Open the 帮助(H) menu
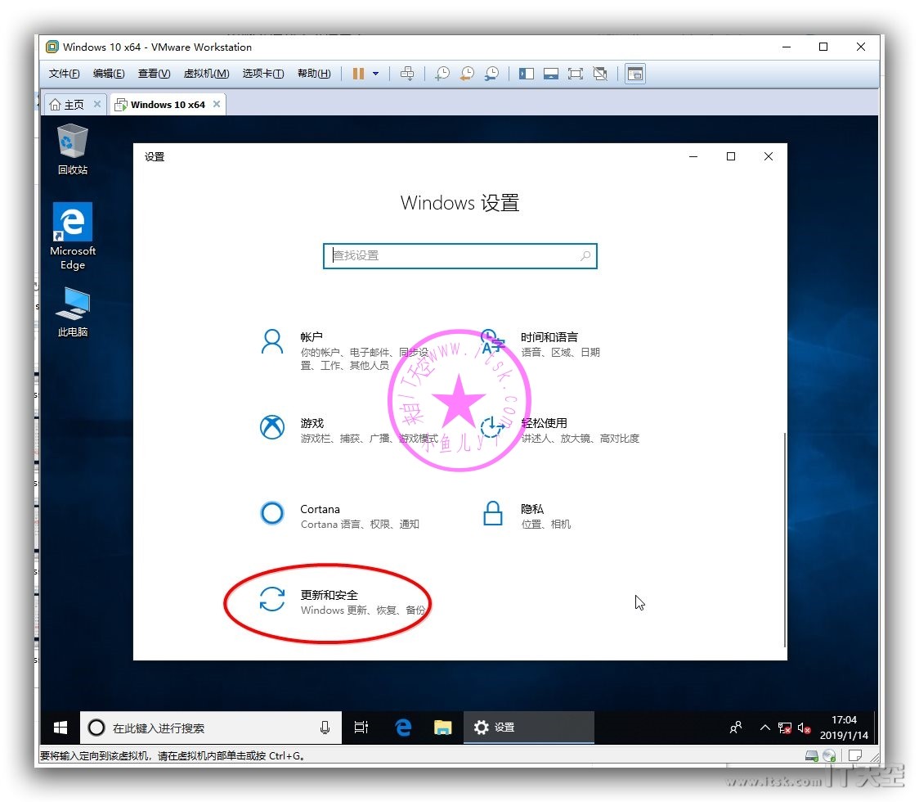Viewport: 919px width, 802px height. coord(314,74)
